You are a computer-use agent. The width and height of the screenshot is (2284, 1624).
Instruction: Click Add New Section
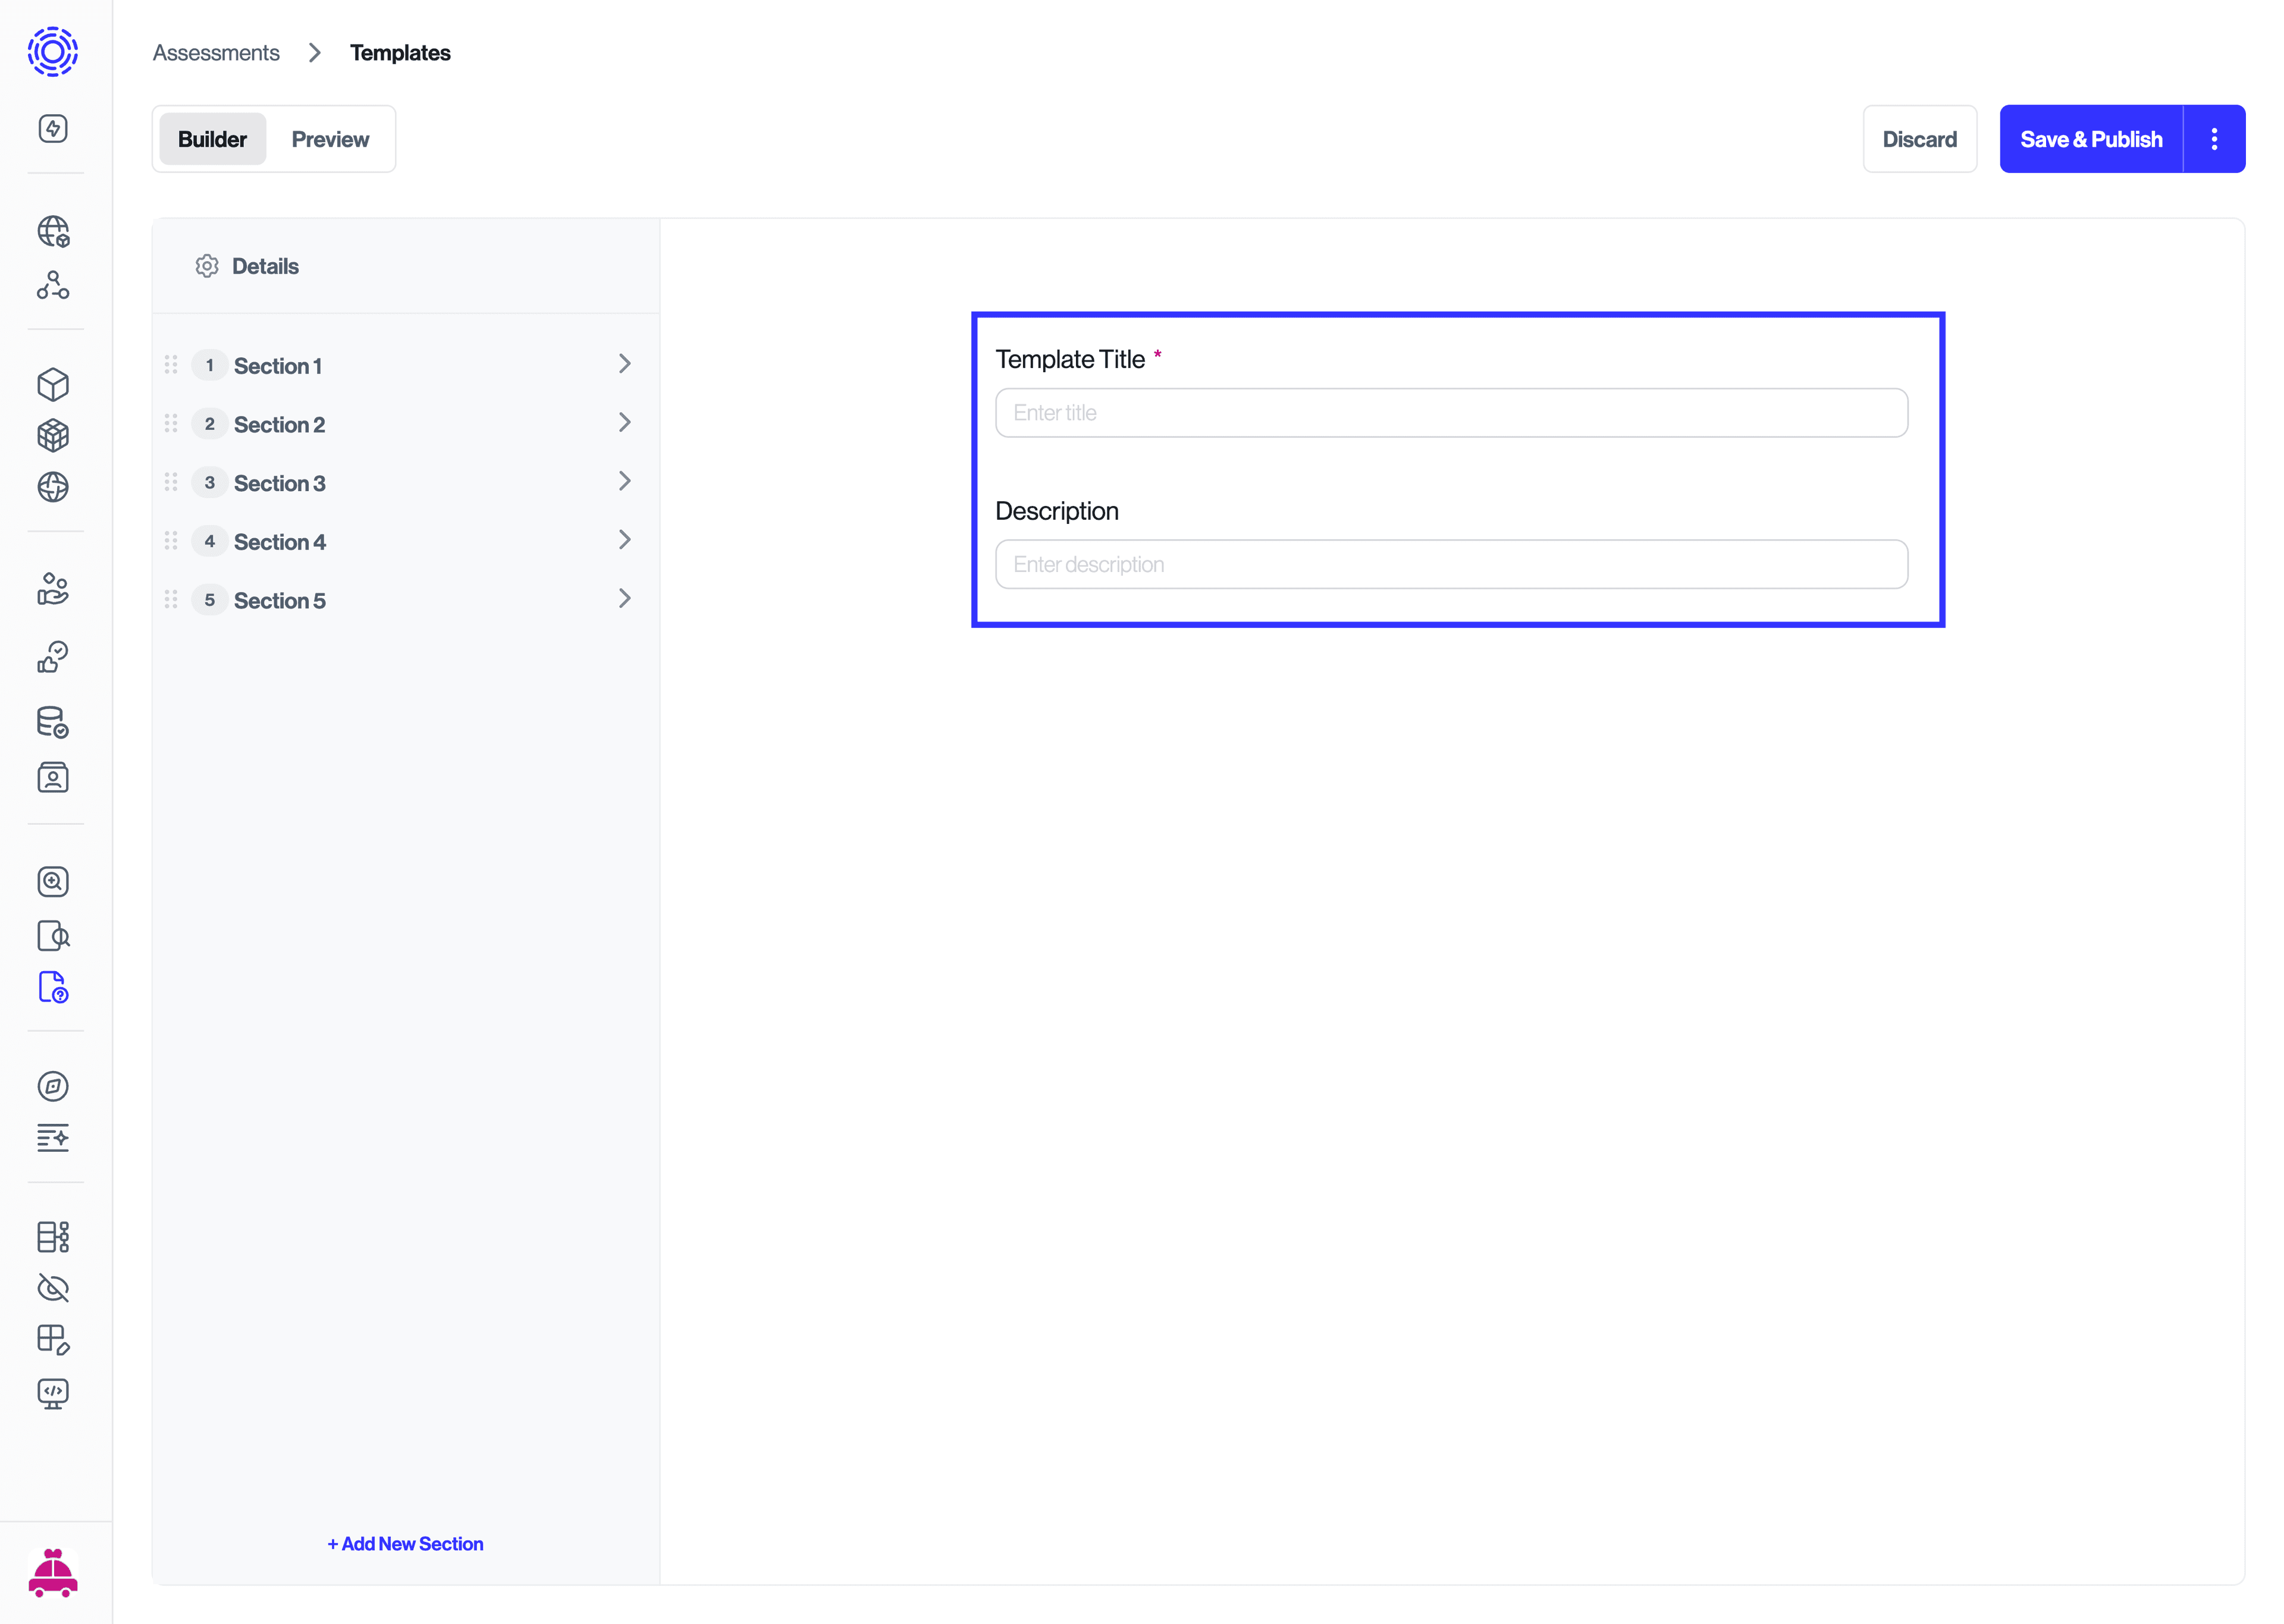click(404, 1543)
